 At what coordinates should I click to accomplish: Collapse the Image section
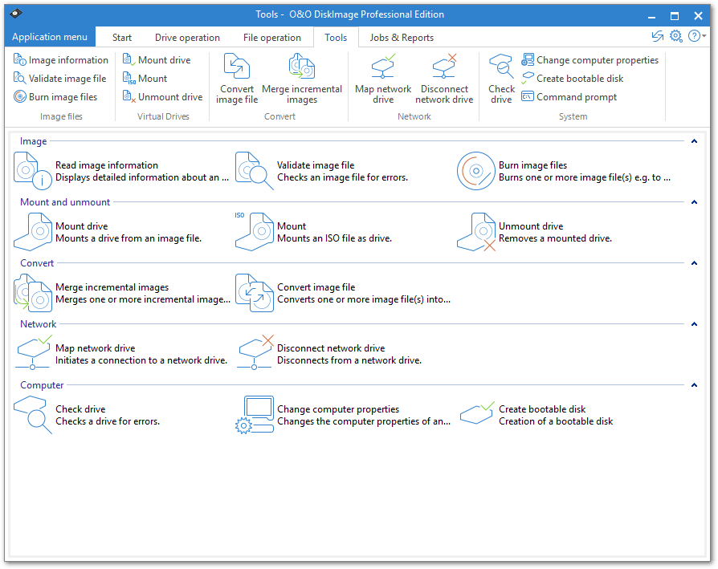tap(694, 141)
